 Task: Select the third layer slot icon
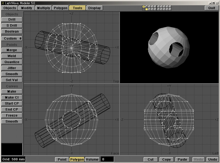coord(149,7)
